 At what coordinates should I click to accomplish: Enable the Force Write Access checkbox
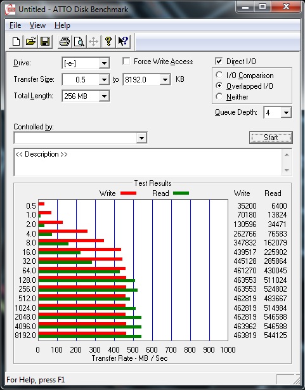pyautogui.click(x=126, y=61)
